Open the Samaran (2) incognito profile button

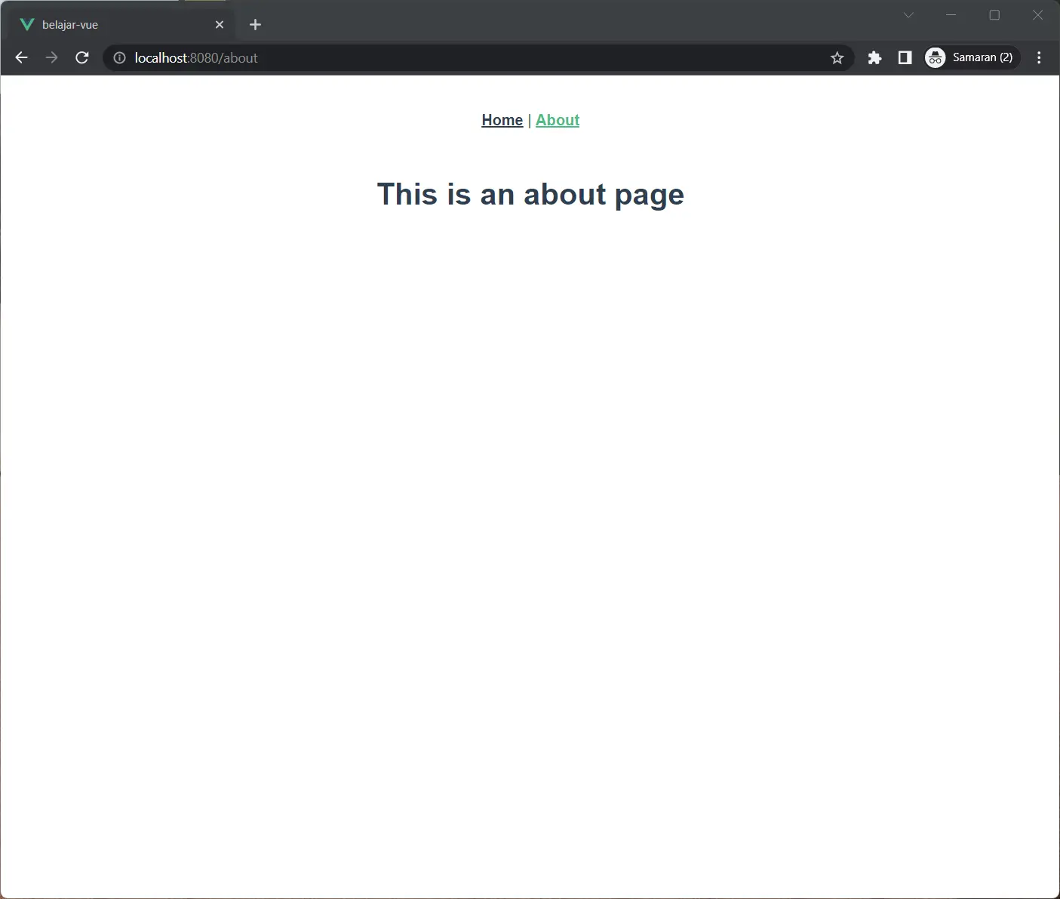click(972, 57)
